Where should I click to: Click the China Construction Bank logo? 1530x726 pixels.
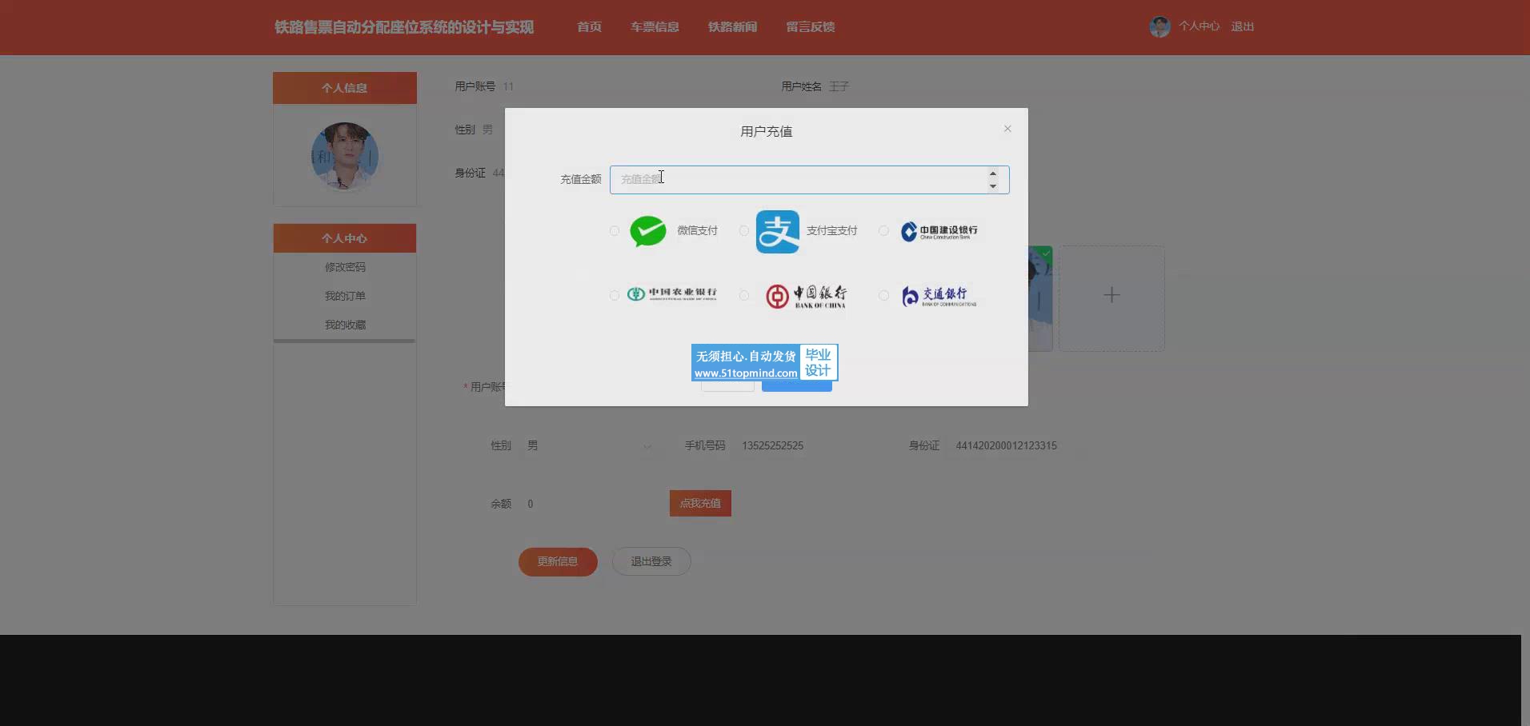click(x=939, y=231)
